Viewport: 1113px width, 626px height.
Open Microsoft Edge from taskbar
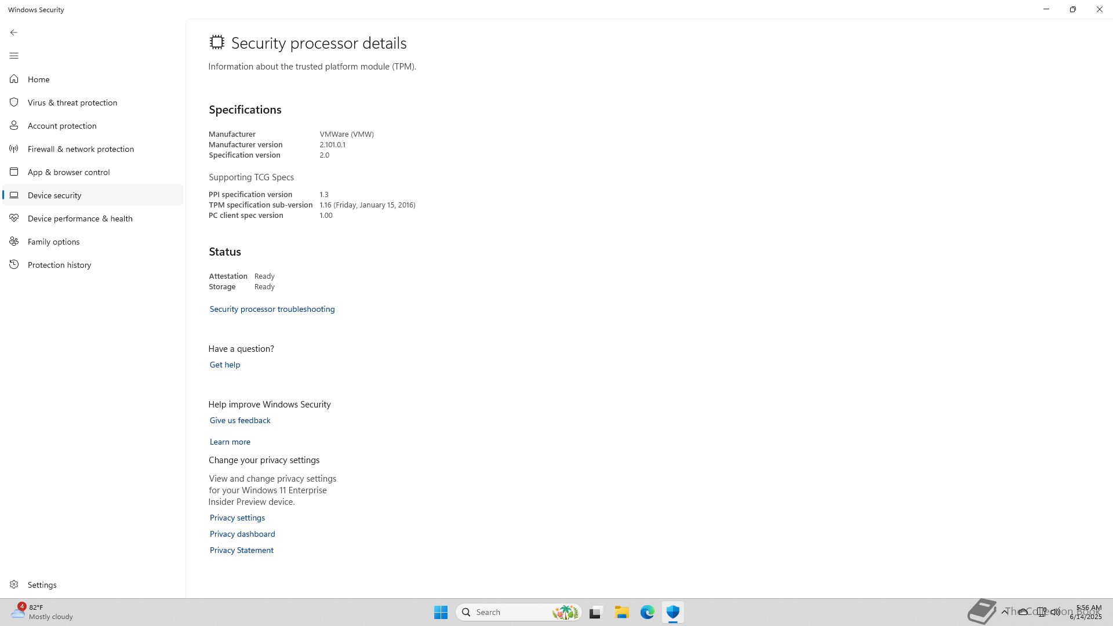point(647,612)
